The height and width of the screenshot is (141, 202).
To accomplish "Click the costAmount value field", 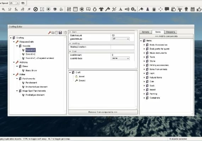I will (122, 55).
